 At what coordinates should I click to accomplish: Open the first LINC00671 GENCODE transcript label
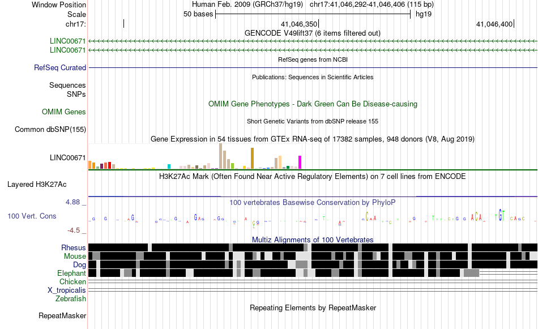[x=67, y=41]
